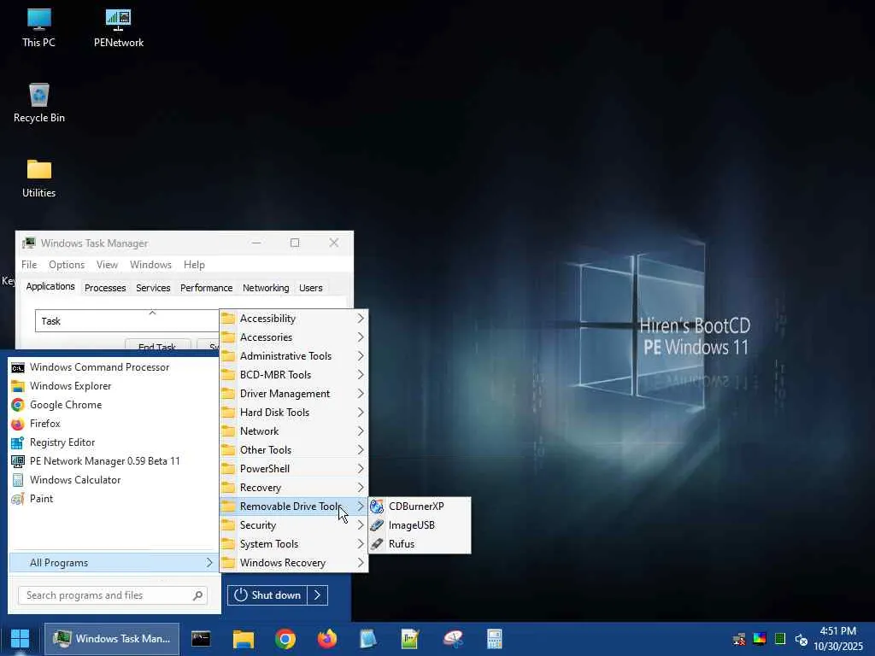Switch to the Processes tab
The image size is (875, 656).
click(105, 288)
